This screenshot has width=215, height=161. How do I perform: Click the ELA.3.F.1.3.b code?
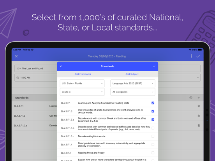(67, 128)
